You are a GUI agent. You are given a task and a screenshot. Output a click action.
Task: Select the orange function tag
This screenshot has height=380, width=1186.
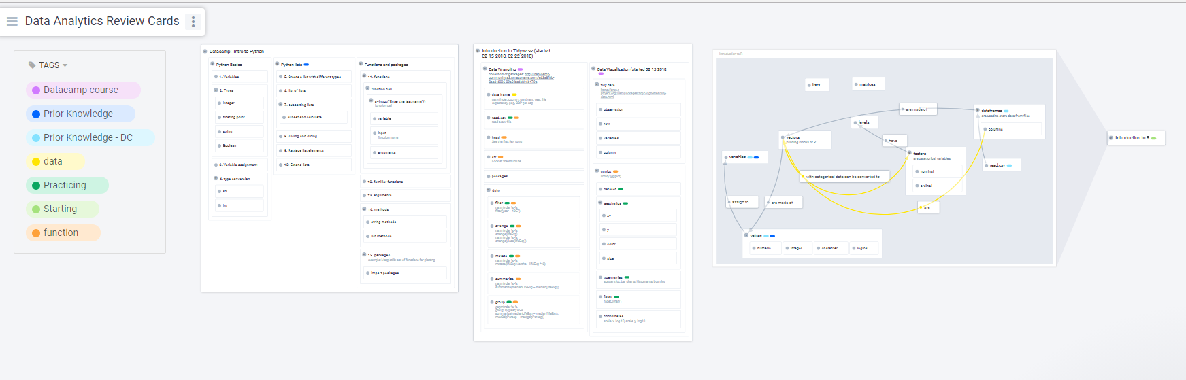tap(61, 232)
